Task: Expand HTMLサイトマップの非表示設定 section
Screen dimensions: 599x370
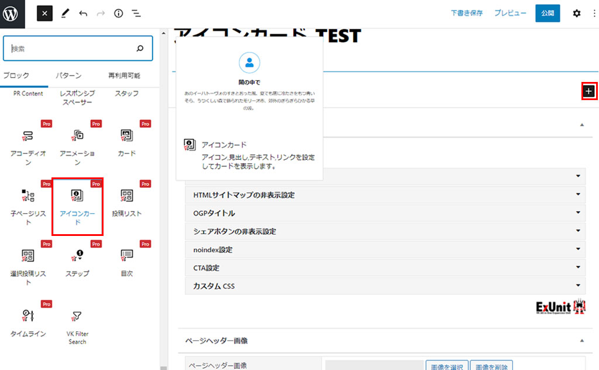Action: click(384, 195)
